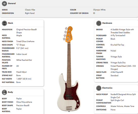Viewport: 138px width, 114px height.
Task: Click the 'Olympic White' color value
Action: (99, 10)
